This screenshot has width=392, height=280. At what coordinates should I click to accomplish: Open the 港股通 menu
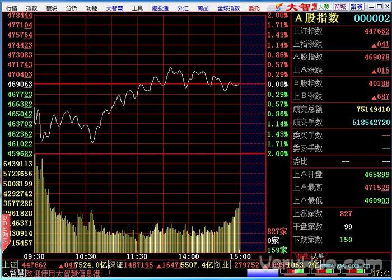[160, 8]
